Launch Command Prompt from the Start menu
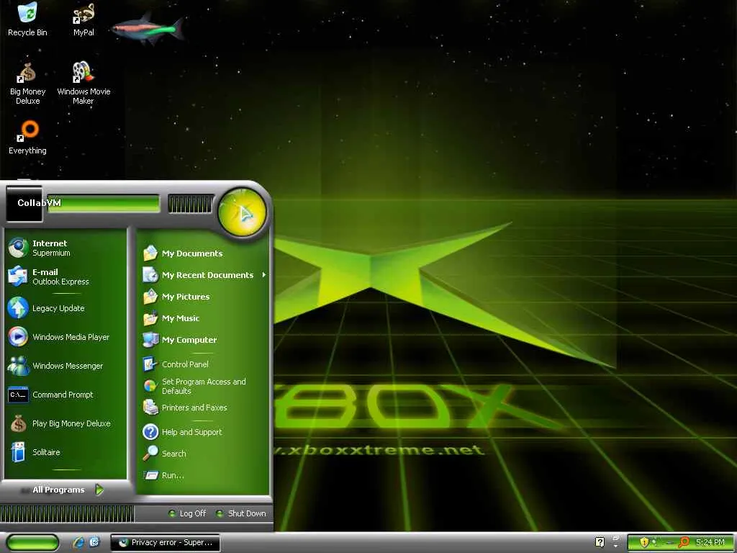Image resolution: width=737 pixels, height=553 pixels. [x=65, y=395]
